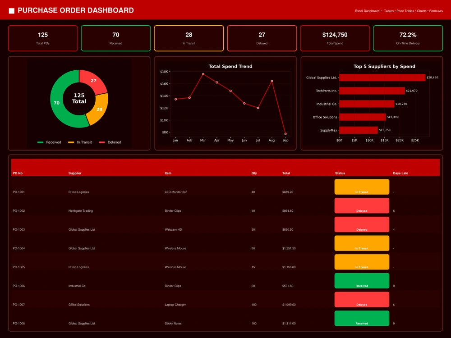
Task: Click the white square dashboard logo icon
Action: tap(12, 11)
